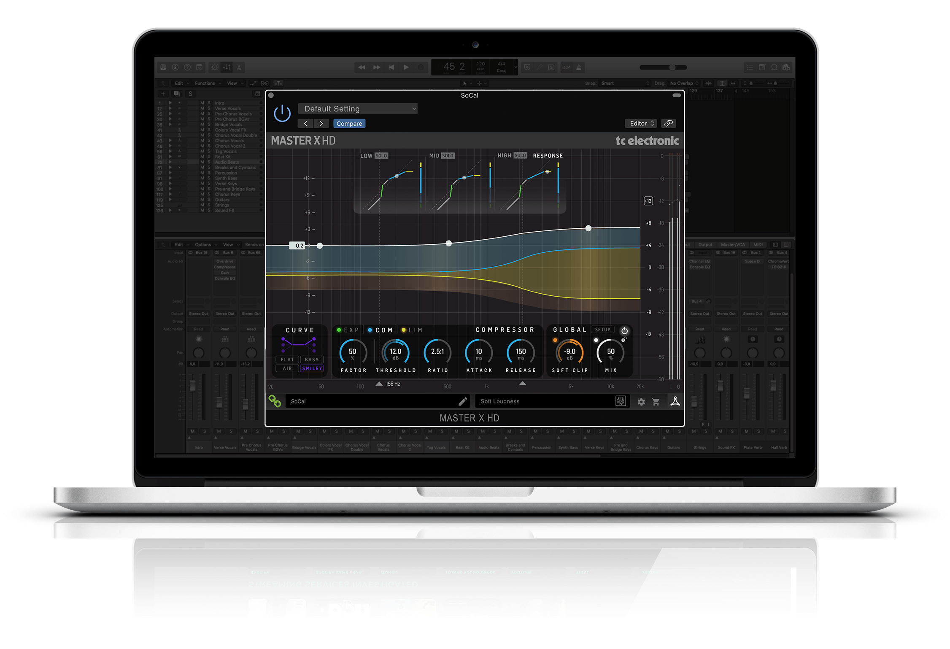Expand the LCD display mode arrow
The image size is (950, 649).
pyautogui.click(x=515, y=67)
